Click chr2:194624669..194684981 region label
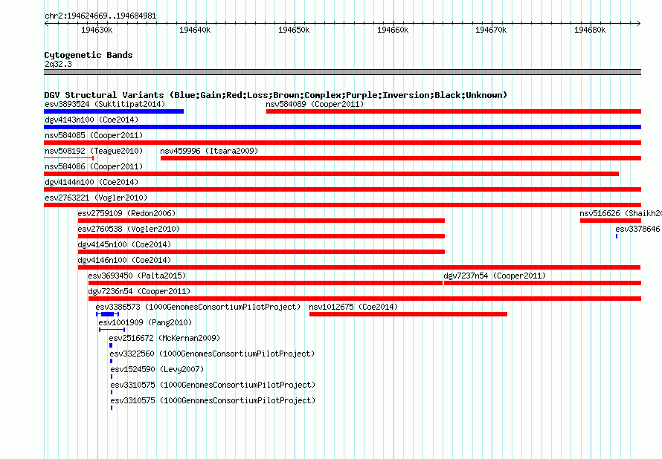662x459 pixels. pos(100,16)
